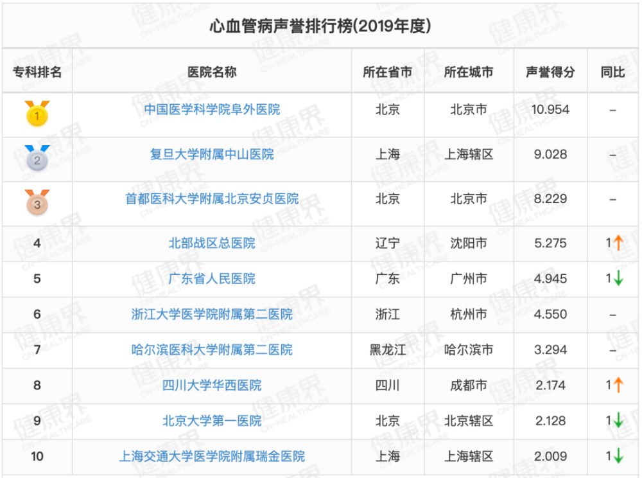Click the table title 心血管病声誉排行榜(2019年度)
The height and width of the screenshot is (478, 642).
[320, 26]
